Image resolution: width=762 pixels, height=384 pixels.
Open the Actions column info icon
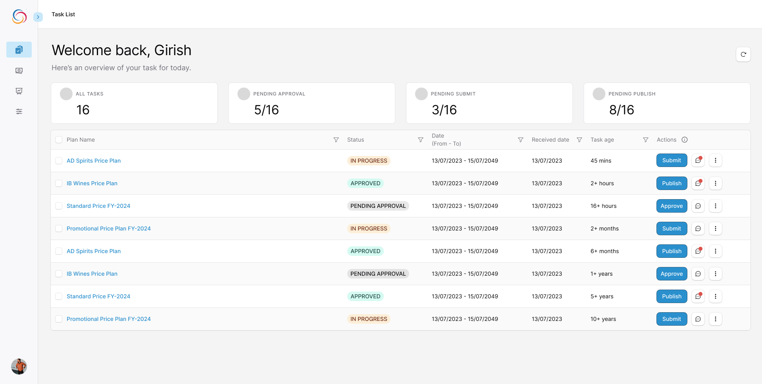(x=684, y=140)
